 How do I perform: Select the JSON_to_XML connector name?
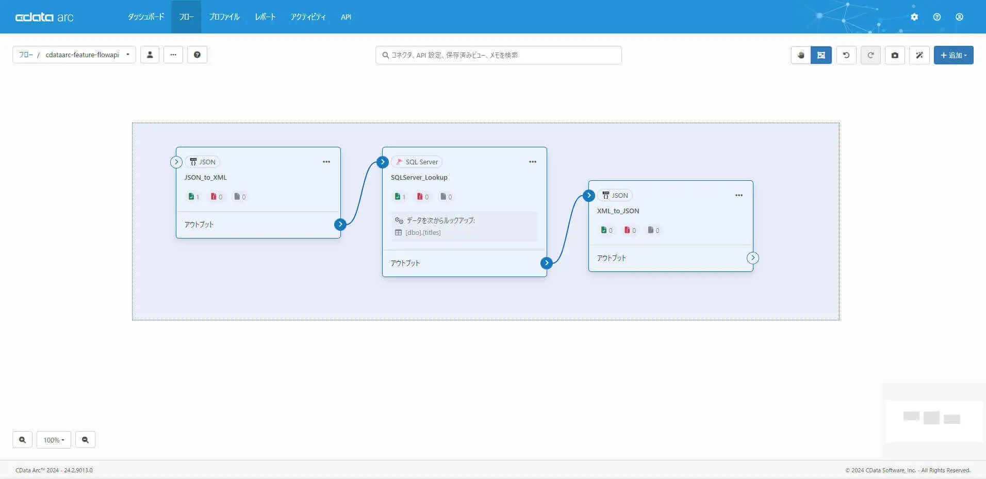(x=206, y=177)
